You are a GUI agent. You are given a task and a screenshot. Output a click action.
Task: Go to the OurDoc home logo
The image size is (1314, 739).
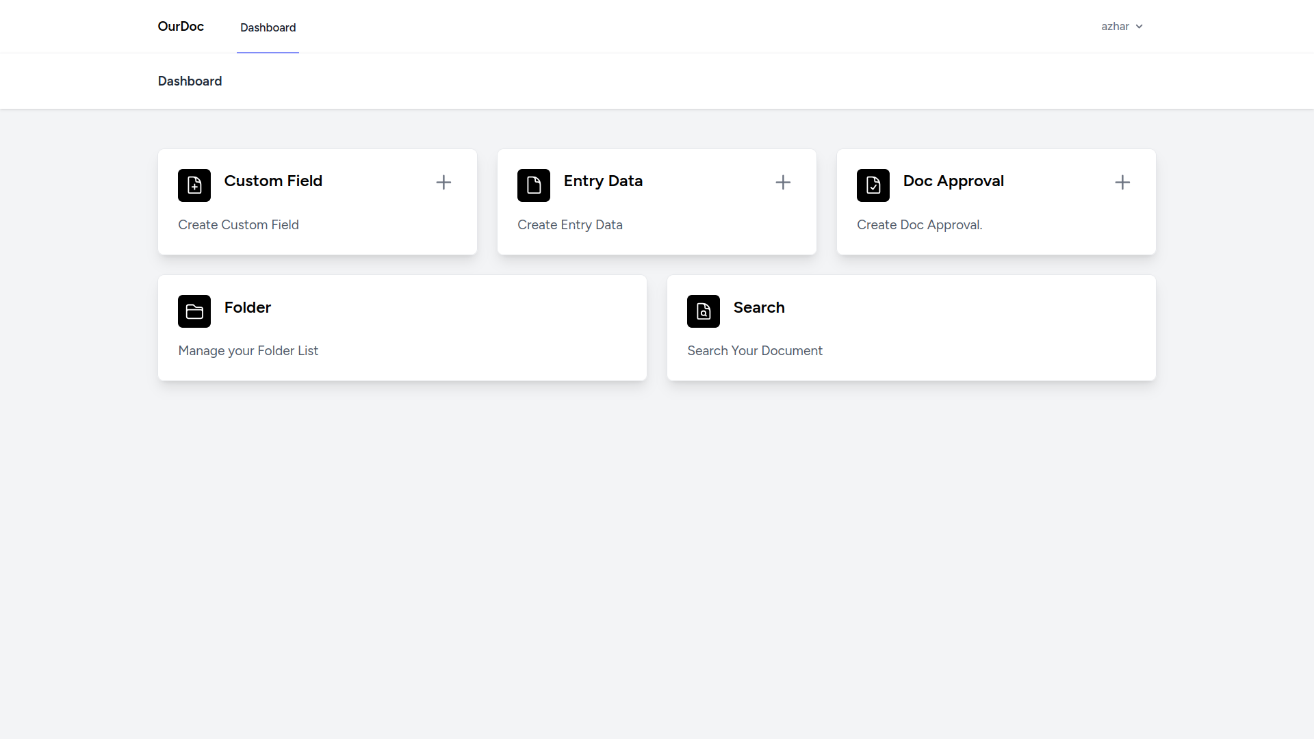(181, 26)
